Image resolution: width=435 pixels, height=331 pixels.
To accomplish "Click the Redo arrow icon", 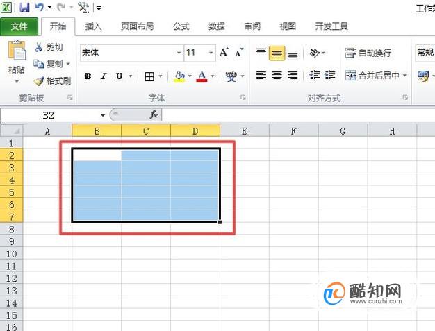I will coord(60,7).
